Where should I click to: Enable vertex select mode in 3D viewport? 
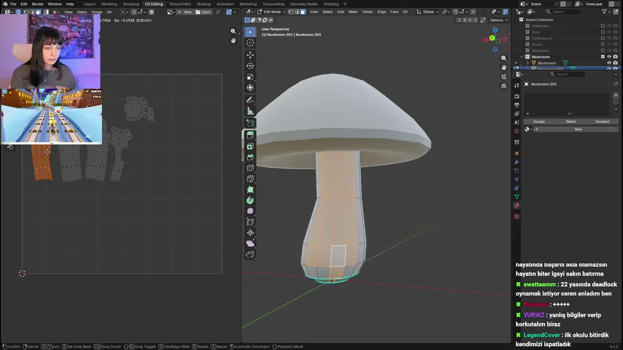tap(291, 12)
